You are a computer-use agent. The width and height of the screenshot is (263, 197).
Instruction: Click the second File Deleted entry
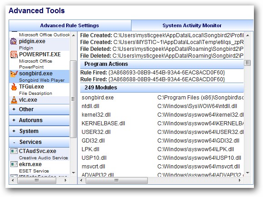(x=162, y=56)
